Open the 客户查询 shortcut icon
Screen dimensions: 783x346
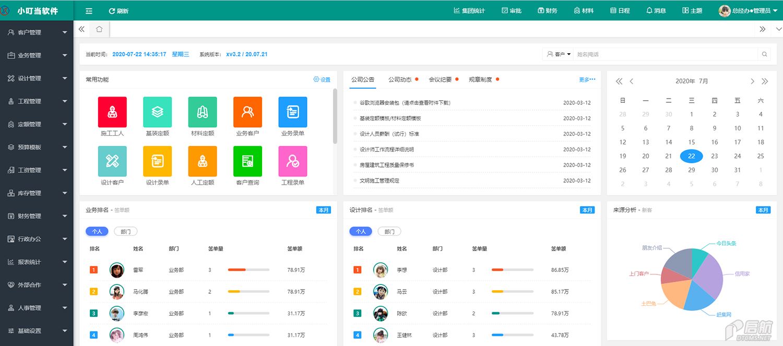(x=247, y=161)
